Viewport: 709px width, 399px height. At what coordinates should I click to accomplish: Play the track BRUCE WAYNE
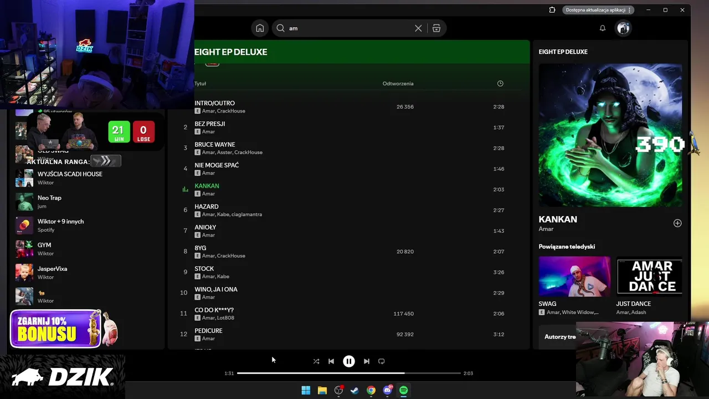(x=214, y=145)
